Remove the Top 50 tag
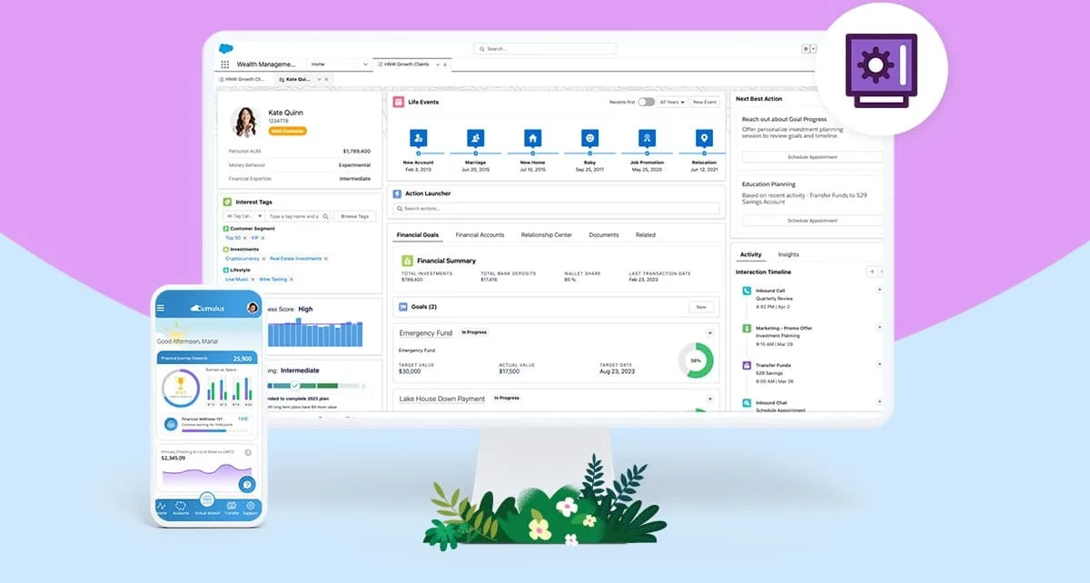The width and height of the screenshot is (1090, 583). click(245, 238)
